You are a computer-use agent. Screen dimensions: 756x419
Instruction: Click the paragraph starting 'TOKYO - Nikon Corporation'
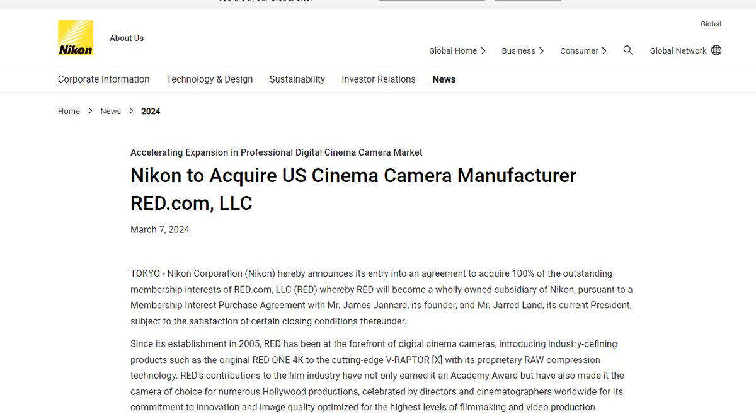382,297
